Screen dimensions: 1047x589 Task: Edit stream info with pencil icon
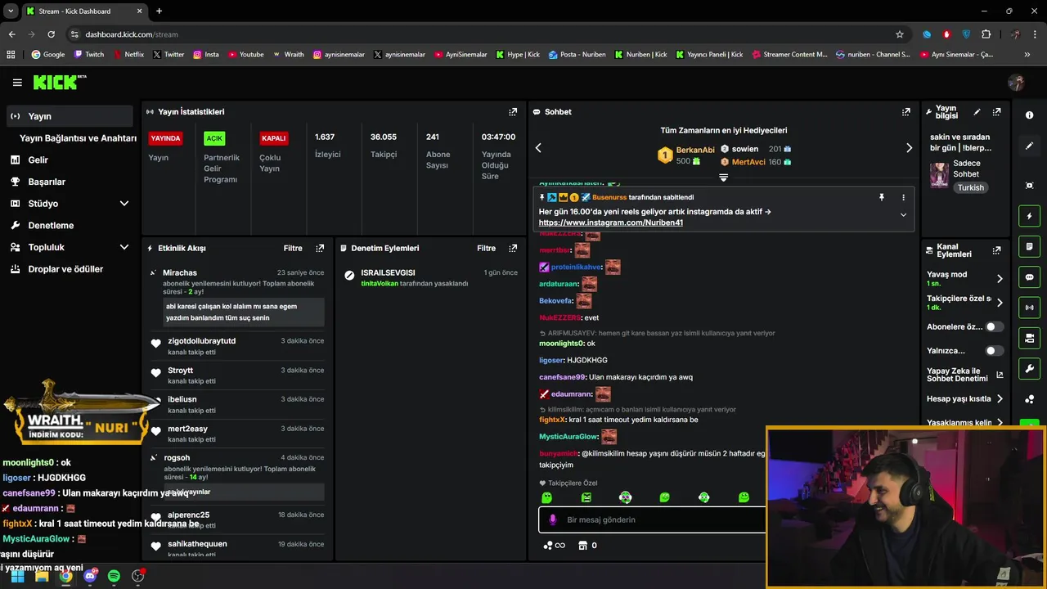(977, 111)
